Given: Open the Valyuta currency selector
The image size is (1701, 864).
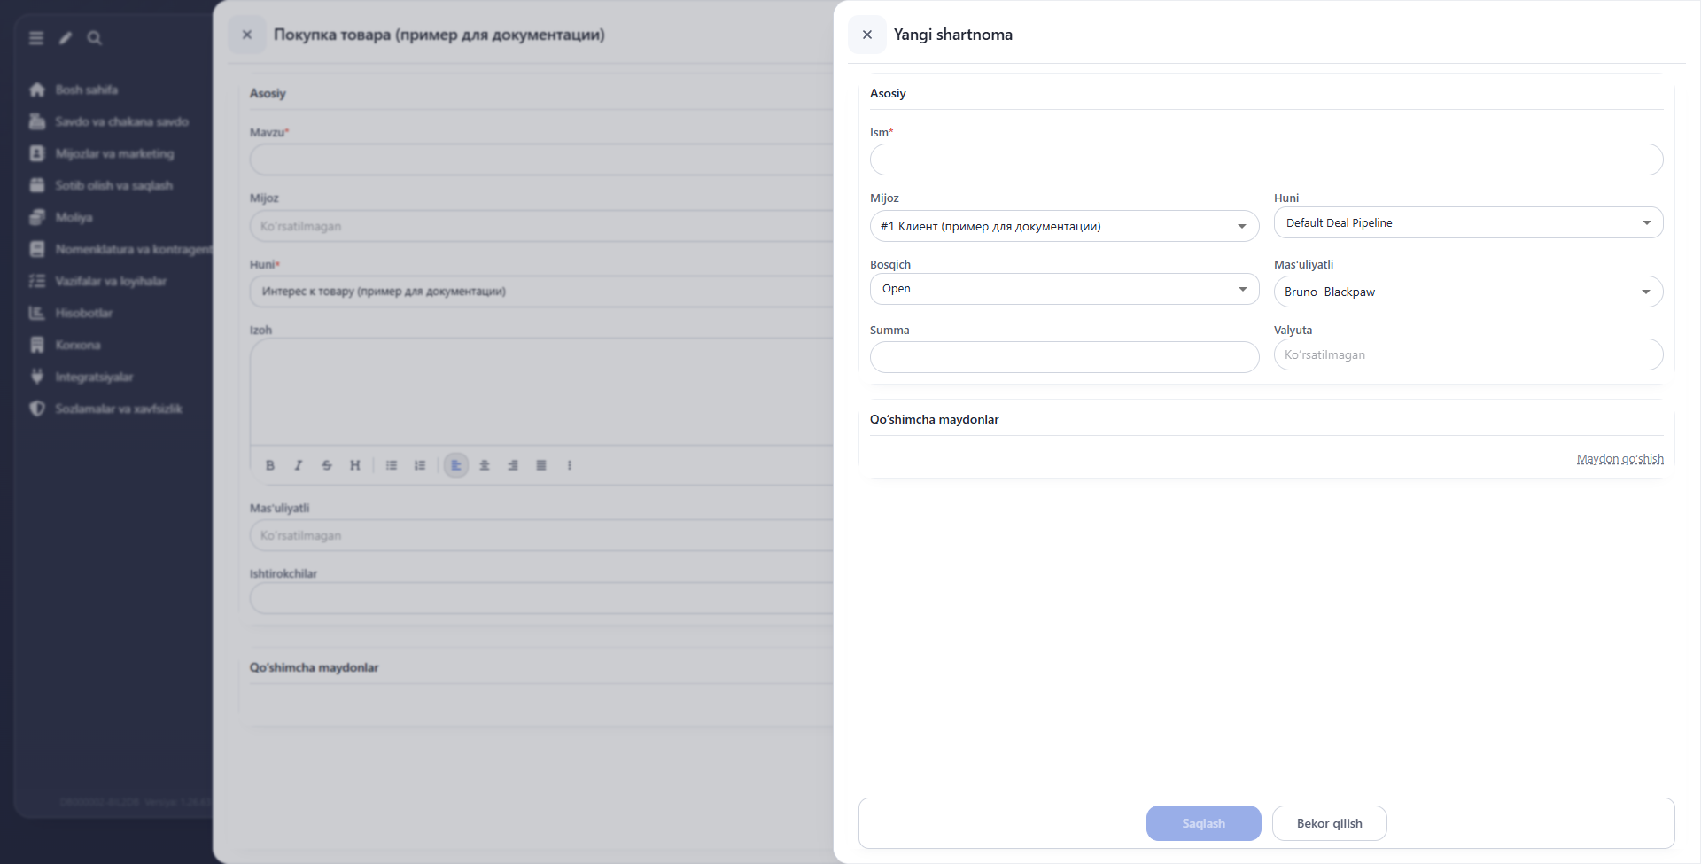Looking at the screenshot, I should coord(1468,354).
